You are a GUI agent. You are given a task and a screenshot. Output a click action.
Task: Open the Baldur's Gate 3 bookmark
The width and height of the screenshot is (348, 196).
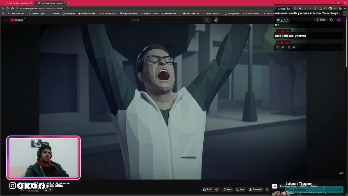tap(171, 13)
